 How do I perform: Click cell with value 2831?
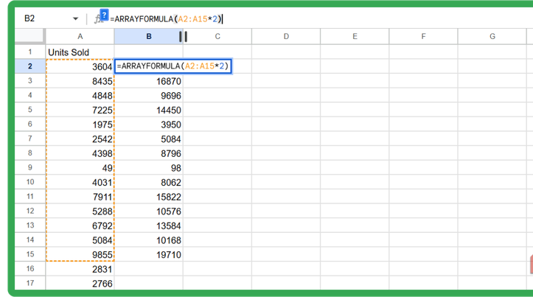click(80, 269)
